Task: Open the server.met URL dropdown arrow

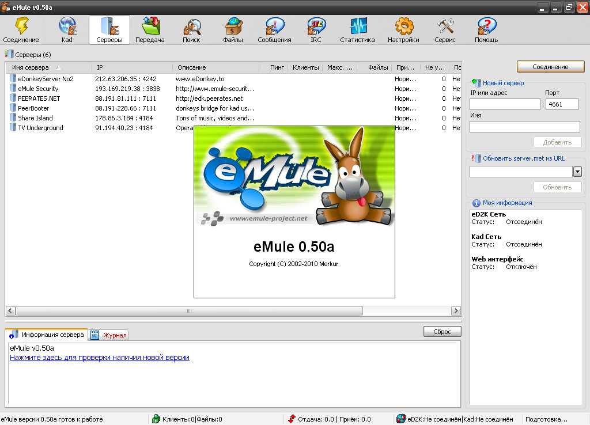Action: point(577,172)
